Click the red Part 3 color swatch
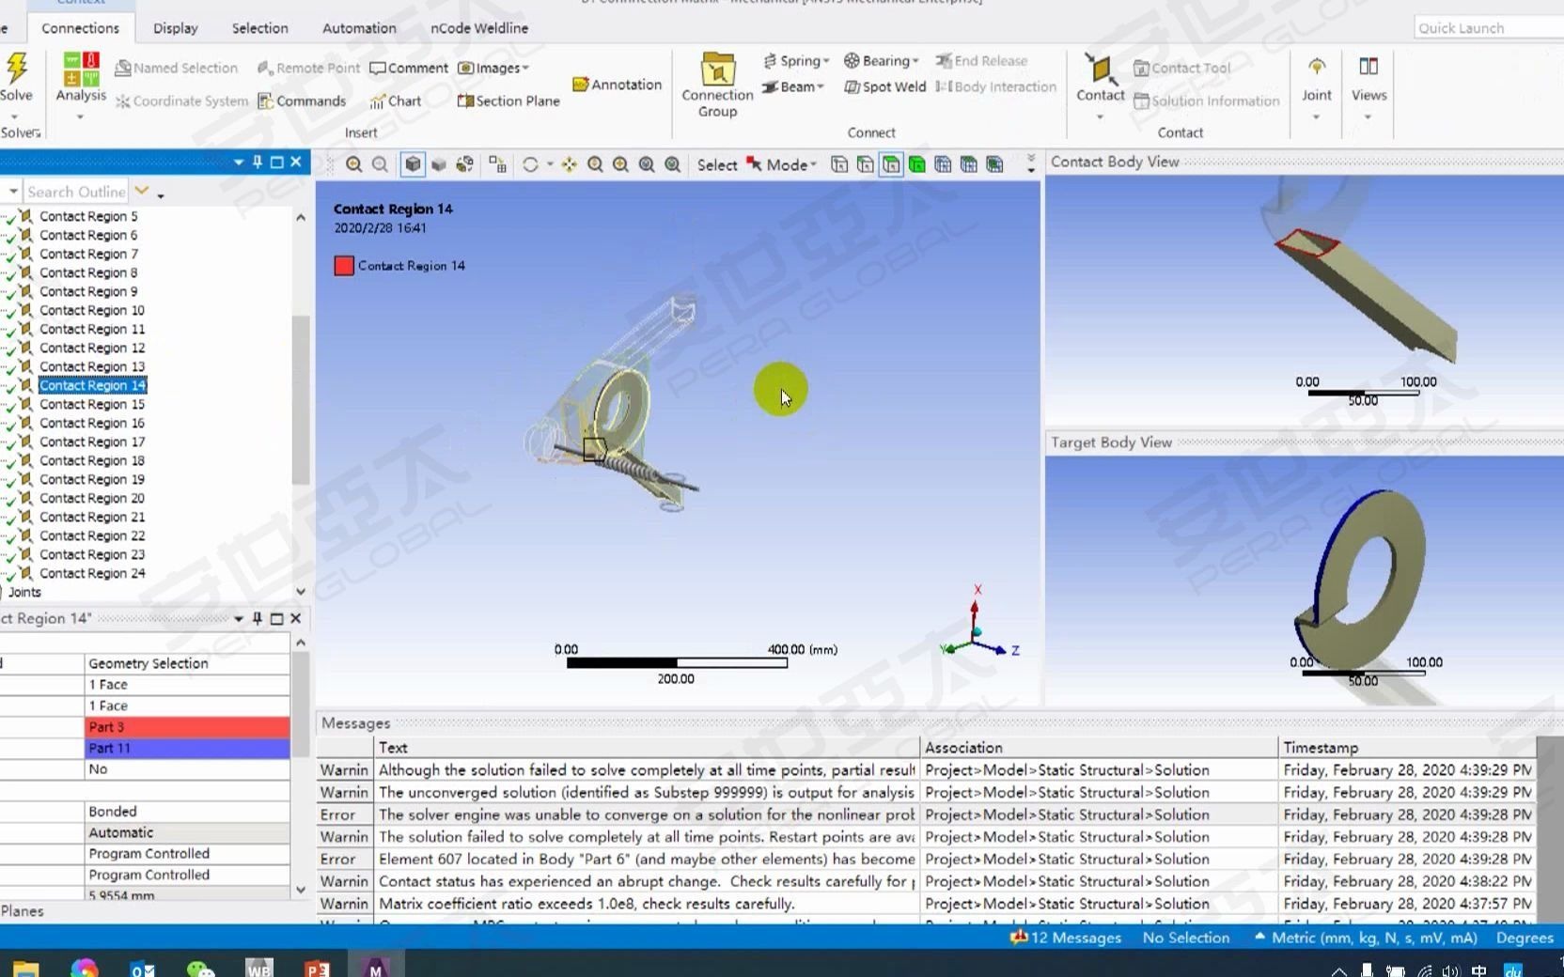Image resolution: width=1564 pixels, height=977 pixels. 187,726
